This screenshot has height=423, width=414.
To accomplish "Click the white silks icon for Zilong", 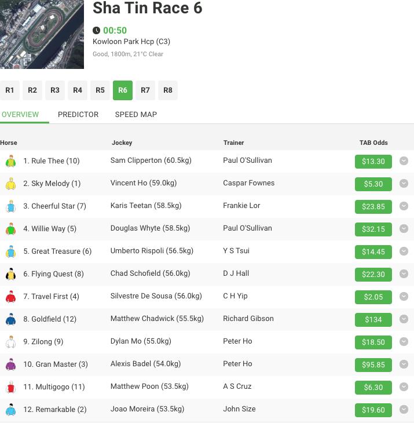I will tap(11, 342).
